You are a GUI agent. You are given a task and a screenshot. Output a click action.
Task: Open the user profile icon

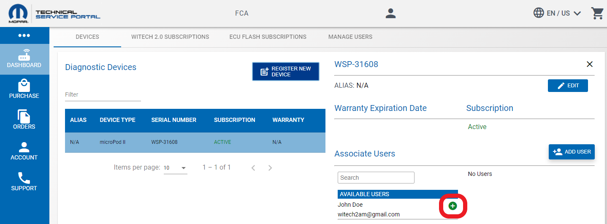pyautogui.click(x=390, y=13)
